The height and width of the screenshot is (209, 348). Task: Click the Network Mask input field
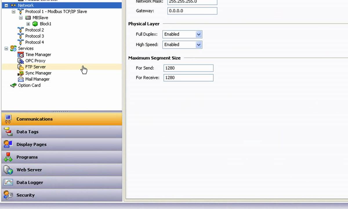192,2
